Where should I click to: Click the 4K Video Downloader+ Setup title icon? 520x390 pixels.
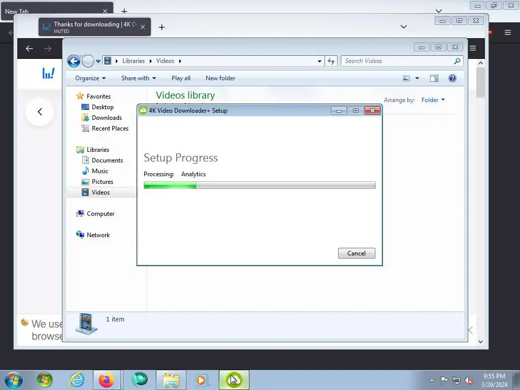tap(143, 110)
